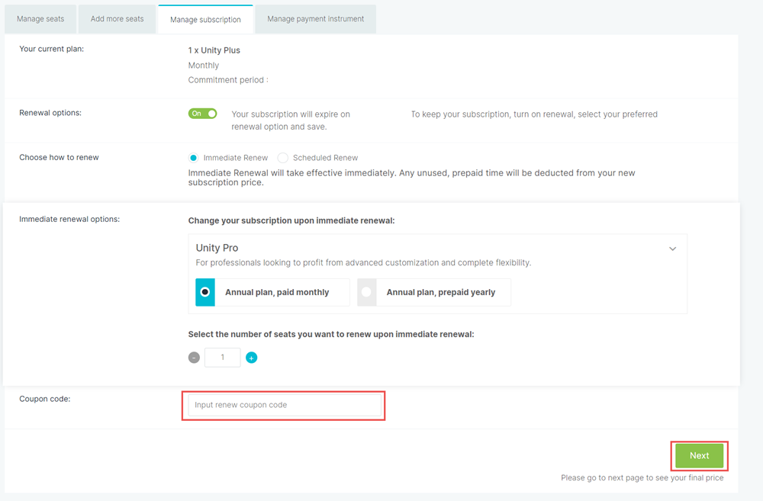
Task: Click the 'Commitment period :' text
Action: (228, 80)
